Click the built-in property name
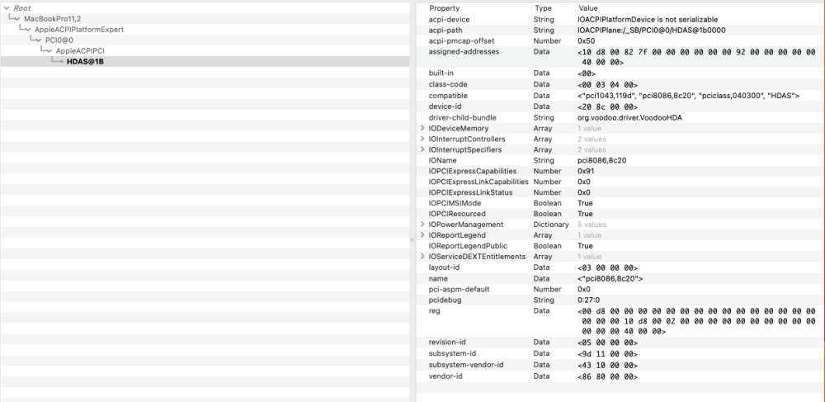This screenshot has width=825, height=402. pos(441,73)
